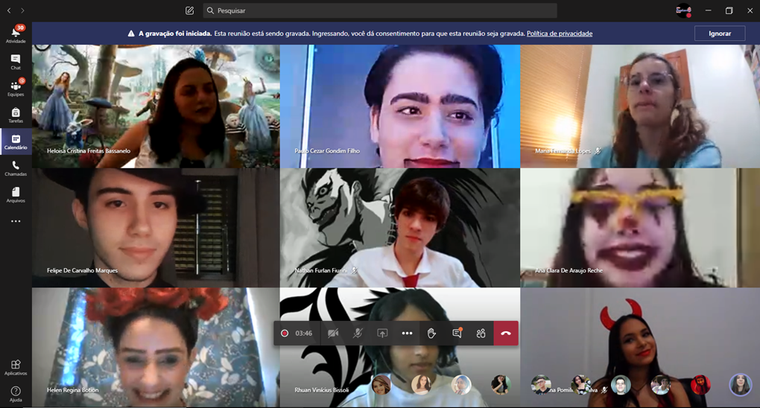
Task: Expand more apps ellipsis in sidebar
Action: coord(15,221)
